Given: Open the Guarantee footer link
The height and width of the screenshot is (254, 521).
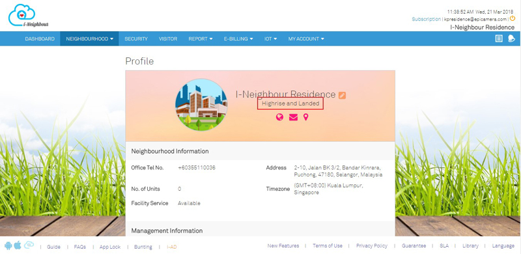Looking at the screenshot, I should coord(414,246).
